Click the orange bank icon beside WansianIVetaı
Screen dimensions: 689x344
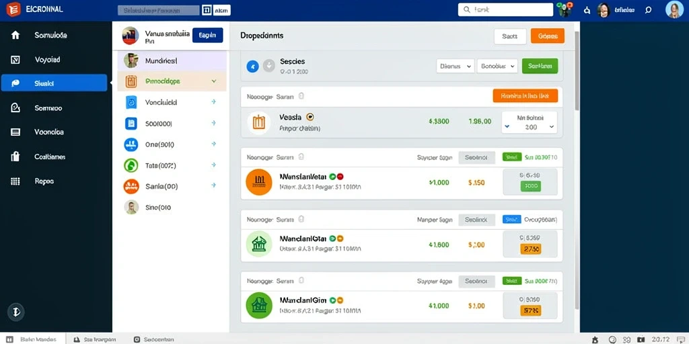point(259,182)
